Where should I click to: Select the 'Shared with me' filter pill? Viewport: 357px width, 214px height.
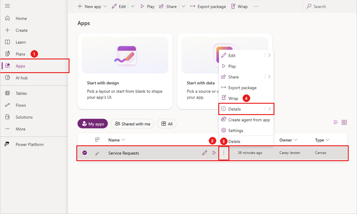tap(132, 123)
